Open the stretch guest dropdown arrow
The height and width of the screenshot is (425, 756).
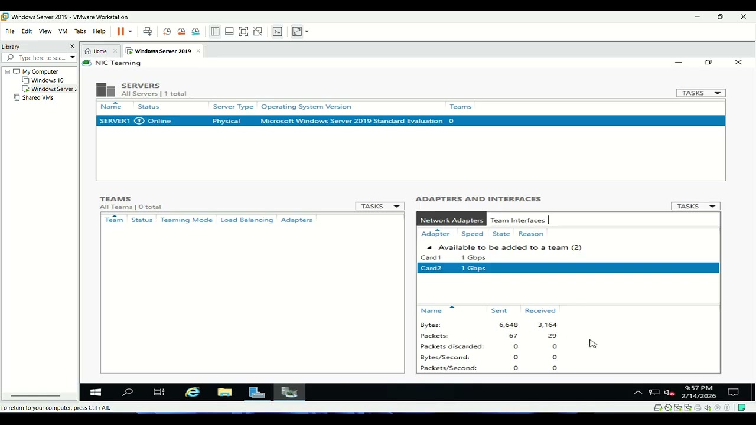307,31
